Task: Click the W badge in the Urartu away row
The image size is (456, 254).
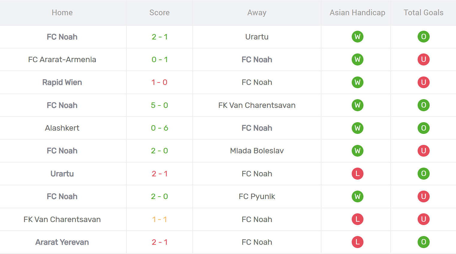Action: point(357,37)
